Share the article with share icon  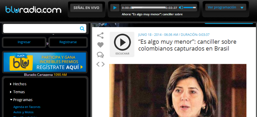click(x=100, y=35)
